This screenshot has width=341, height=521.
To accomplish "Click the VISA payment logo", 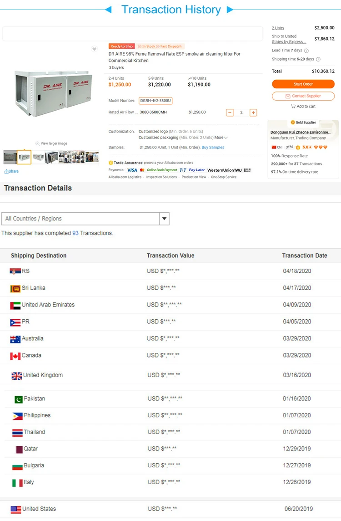I will point(132,170).
